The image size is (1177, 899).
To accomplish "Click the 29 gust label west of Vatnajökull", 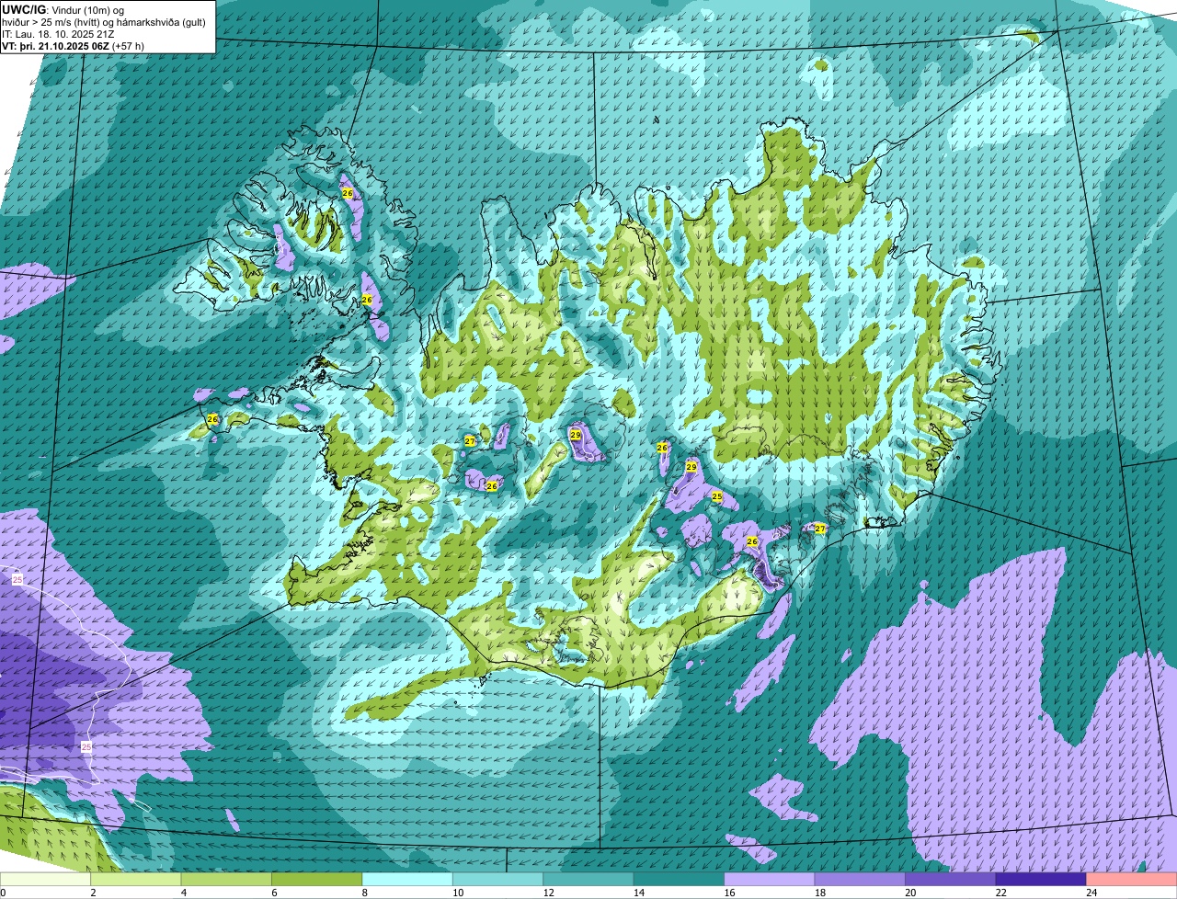I will (x=691, y=467).
